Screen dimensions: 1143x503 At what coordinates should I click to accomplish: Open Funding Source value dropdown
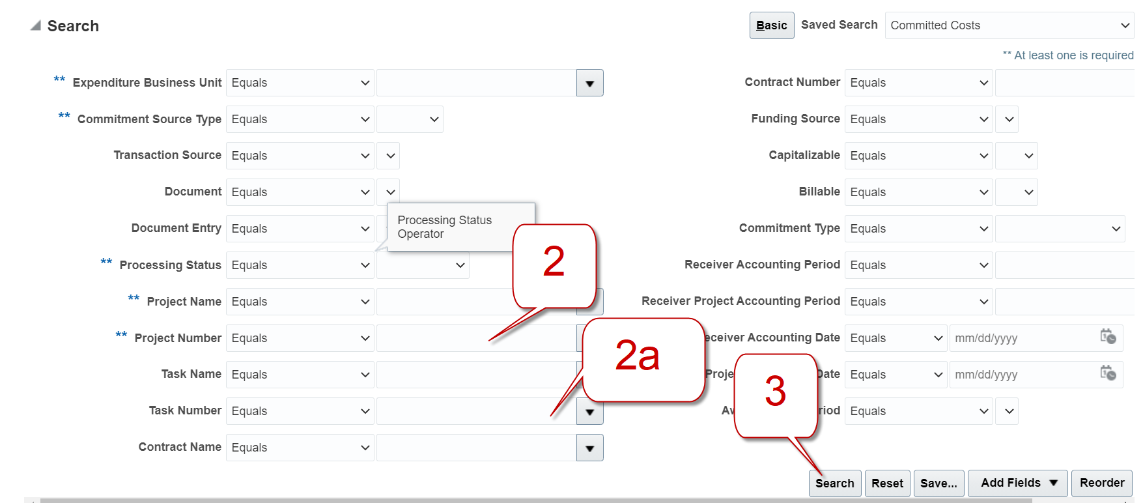(1007, 119)
